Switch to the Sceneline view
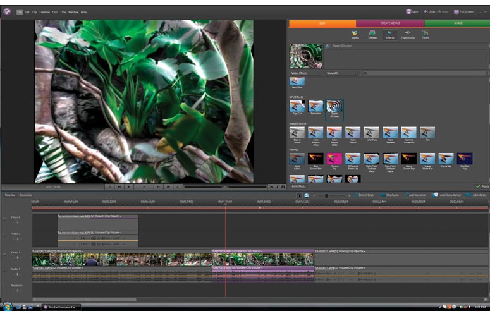Viewport: 490px width, 316px height. pos(26,195)
